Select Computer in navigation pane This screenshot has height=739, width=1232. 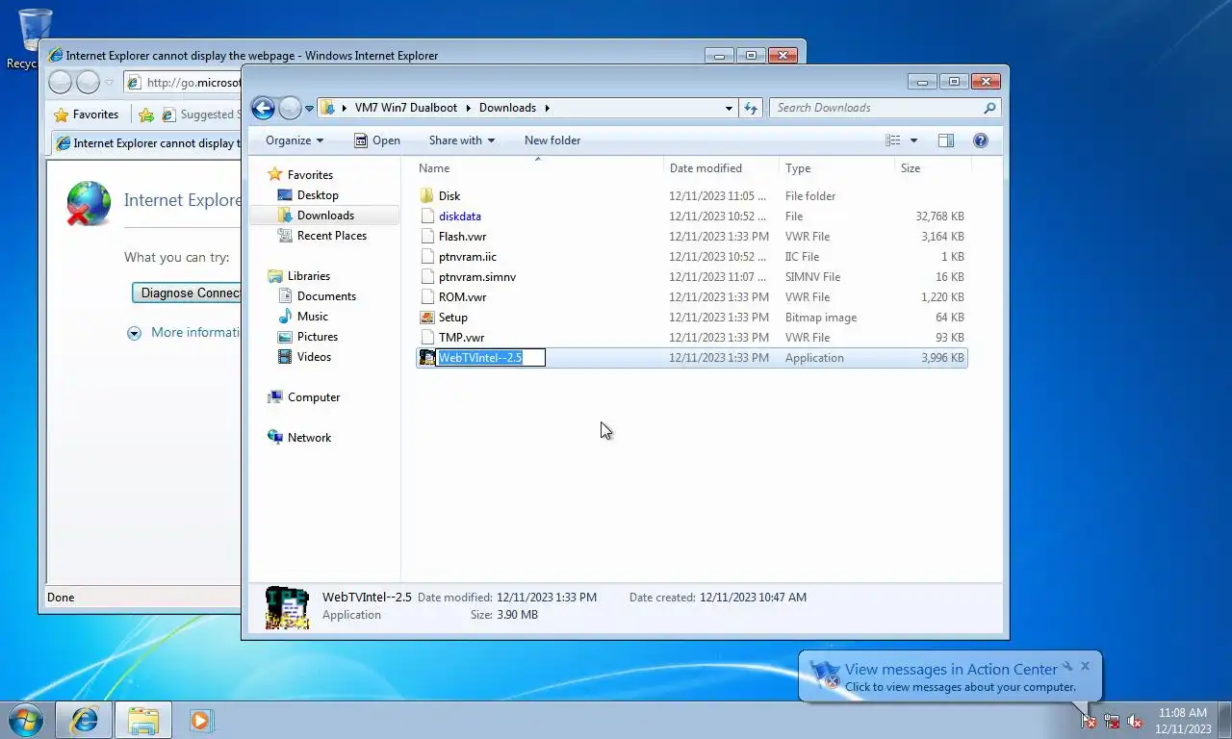point(314,397)
